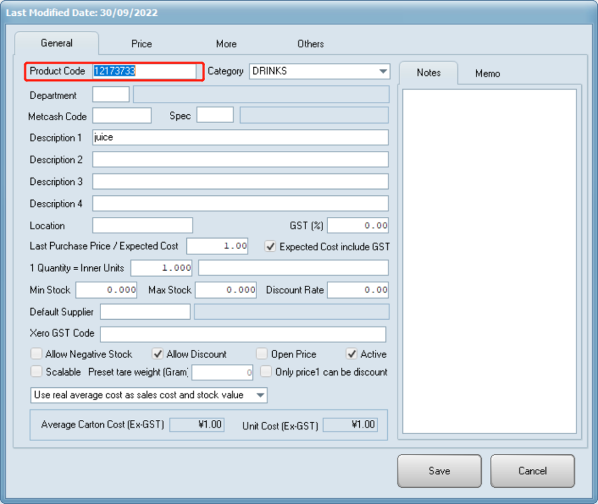Enable the Scalable checkbox
The image size is (598, 504).
[37, 372]
